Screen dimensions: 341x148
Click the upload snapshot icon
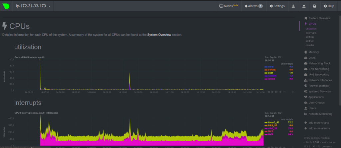coord(304,6)
